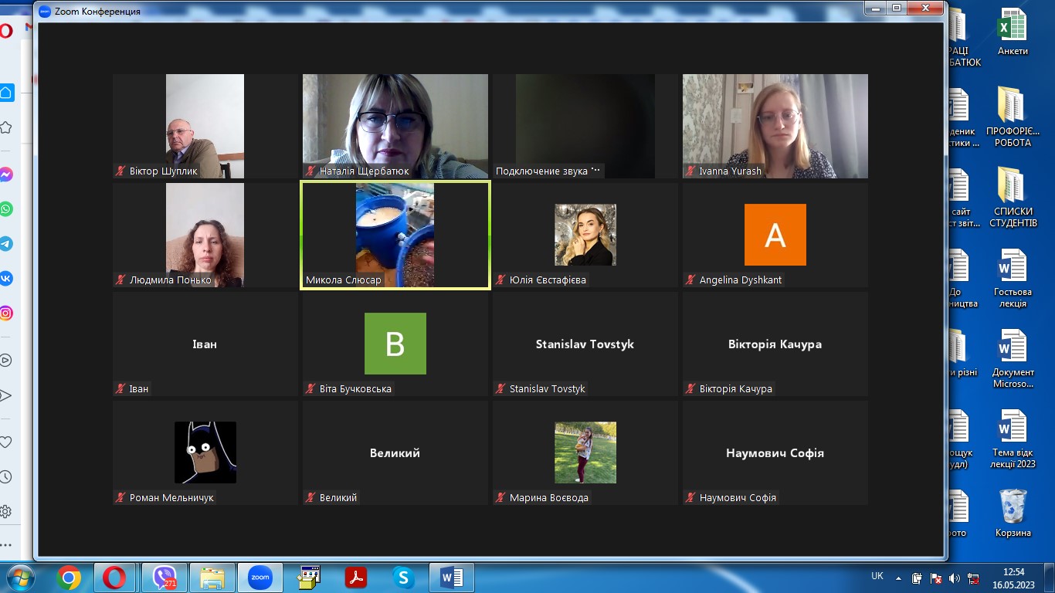Screen dimensions: 1055x593
Task: Open Adobe Acrobat from the taskbar
Action: click(x=355, y=578)
